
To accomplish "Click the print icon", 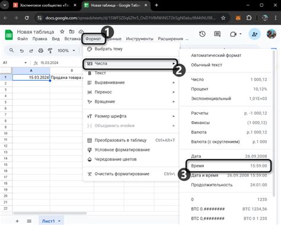I will (41, 50).
